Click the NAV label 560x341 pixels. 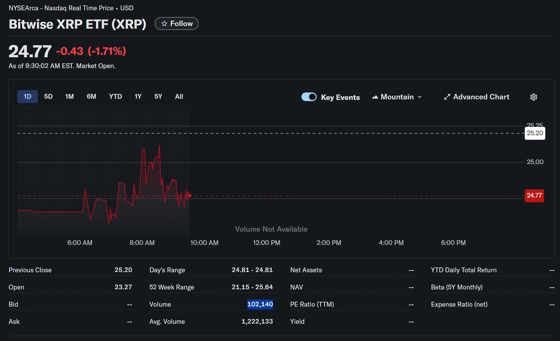click(297, 287)
